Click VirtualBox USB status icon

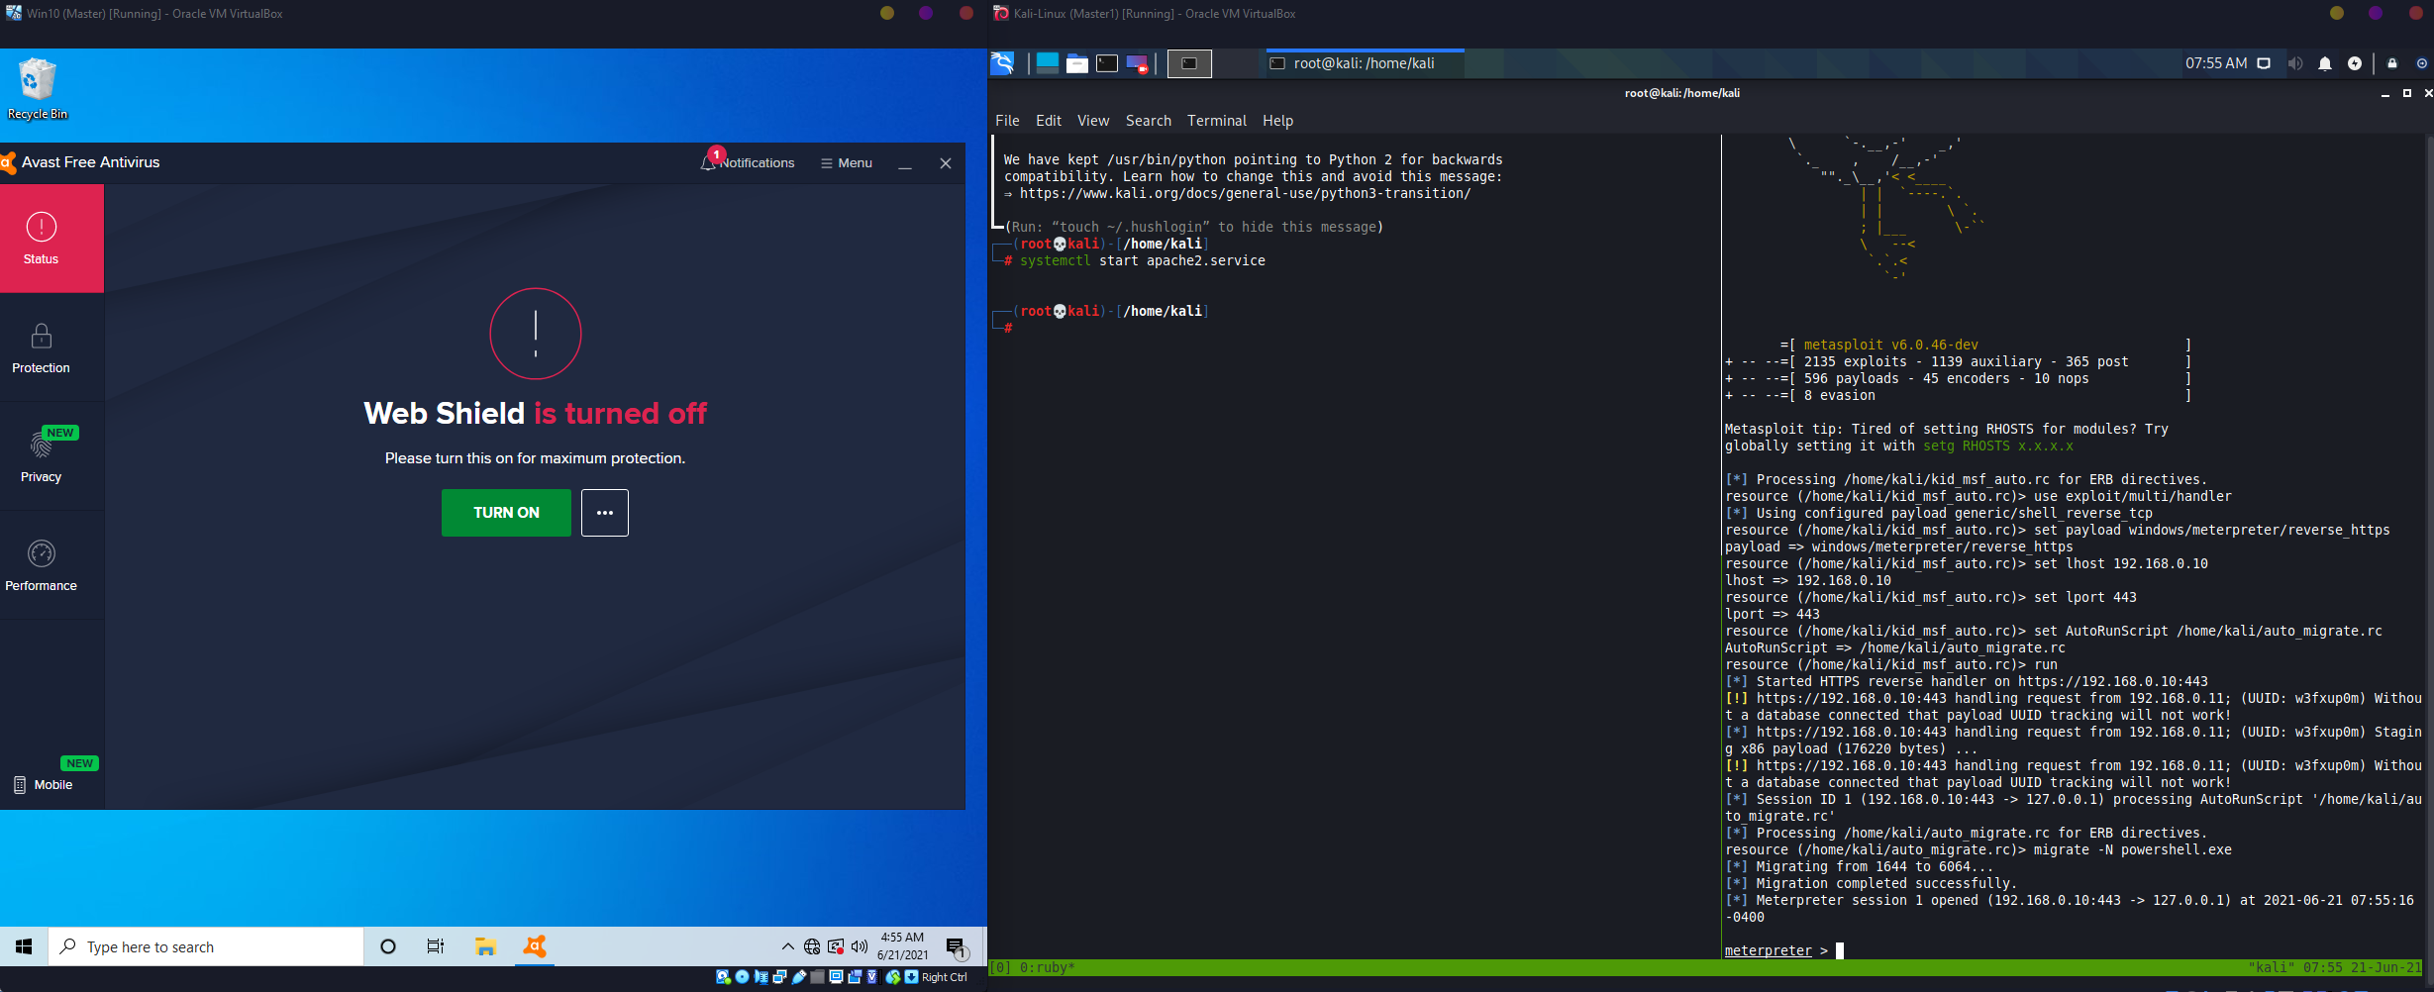799,977
